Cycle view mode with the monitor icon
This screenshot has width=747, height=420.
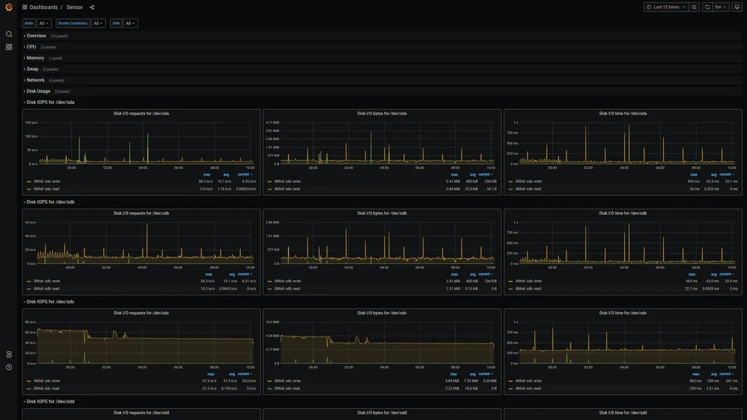point(736,7)
